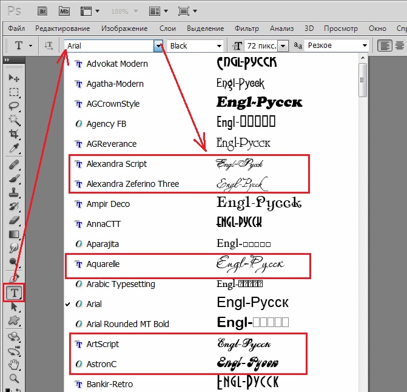Expand Arrange Documents dropdown arrow
407x392 pixels.
tap(166, 11)
